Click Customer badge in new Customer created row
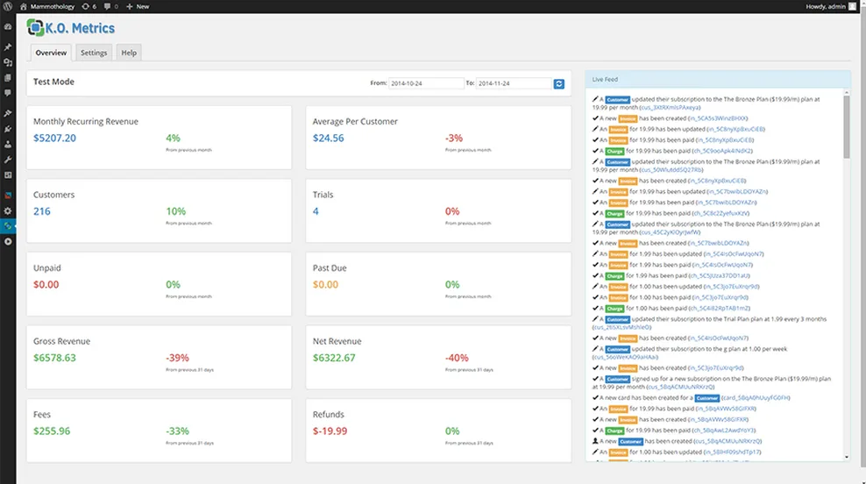 [631, 442]
